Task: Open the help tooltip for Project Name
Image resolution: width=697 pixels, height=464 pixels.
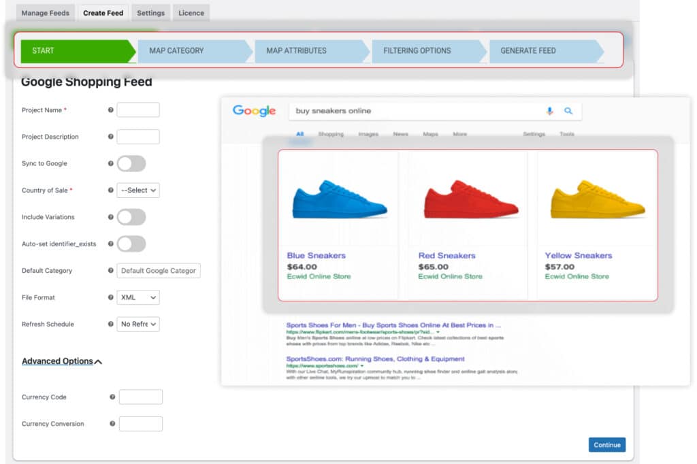Action: [111, 109]
